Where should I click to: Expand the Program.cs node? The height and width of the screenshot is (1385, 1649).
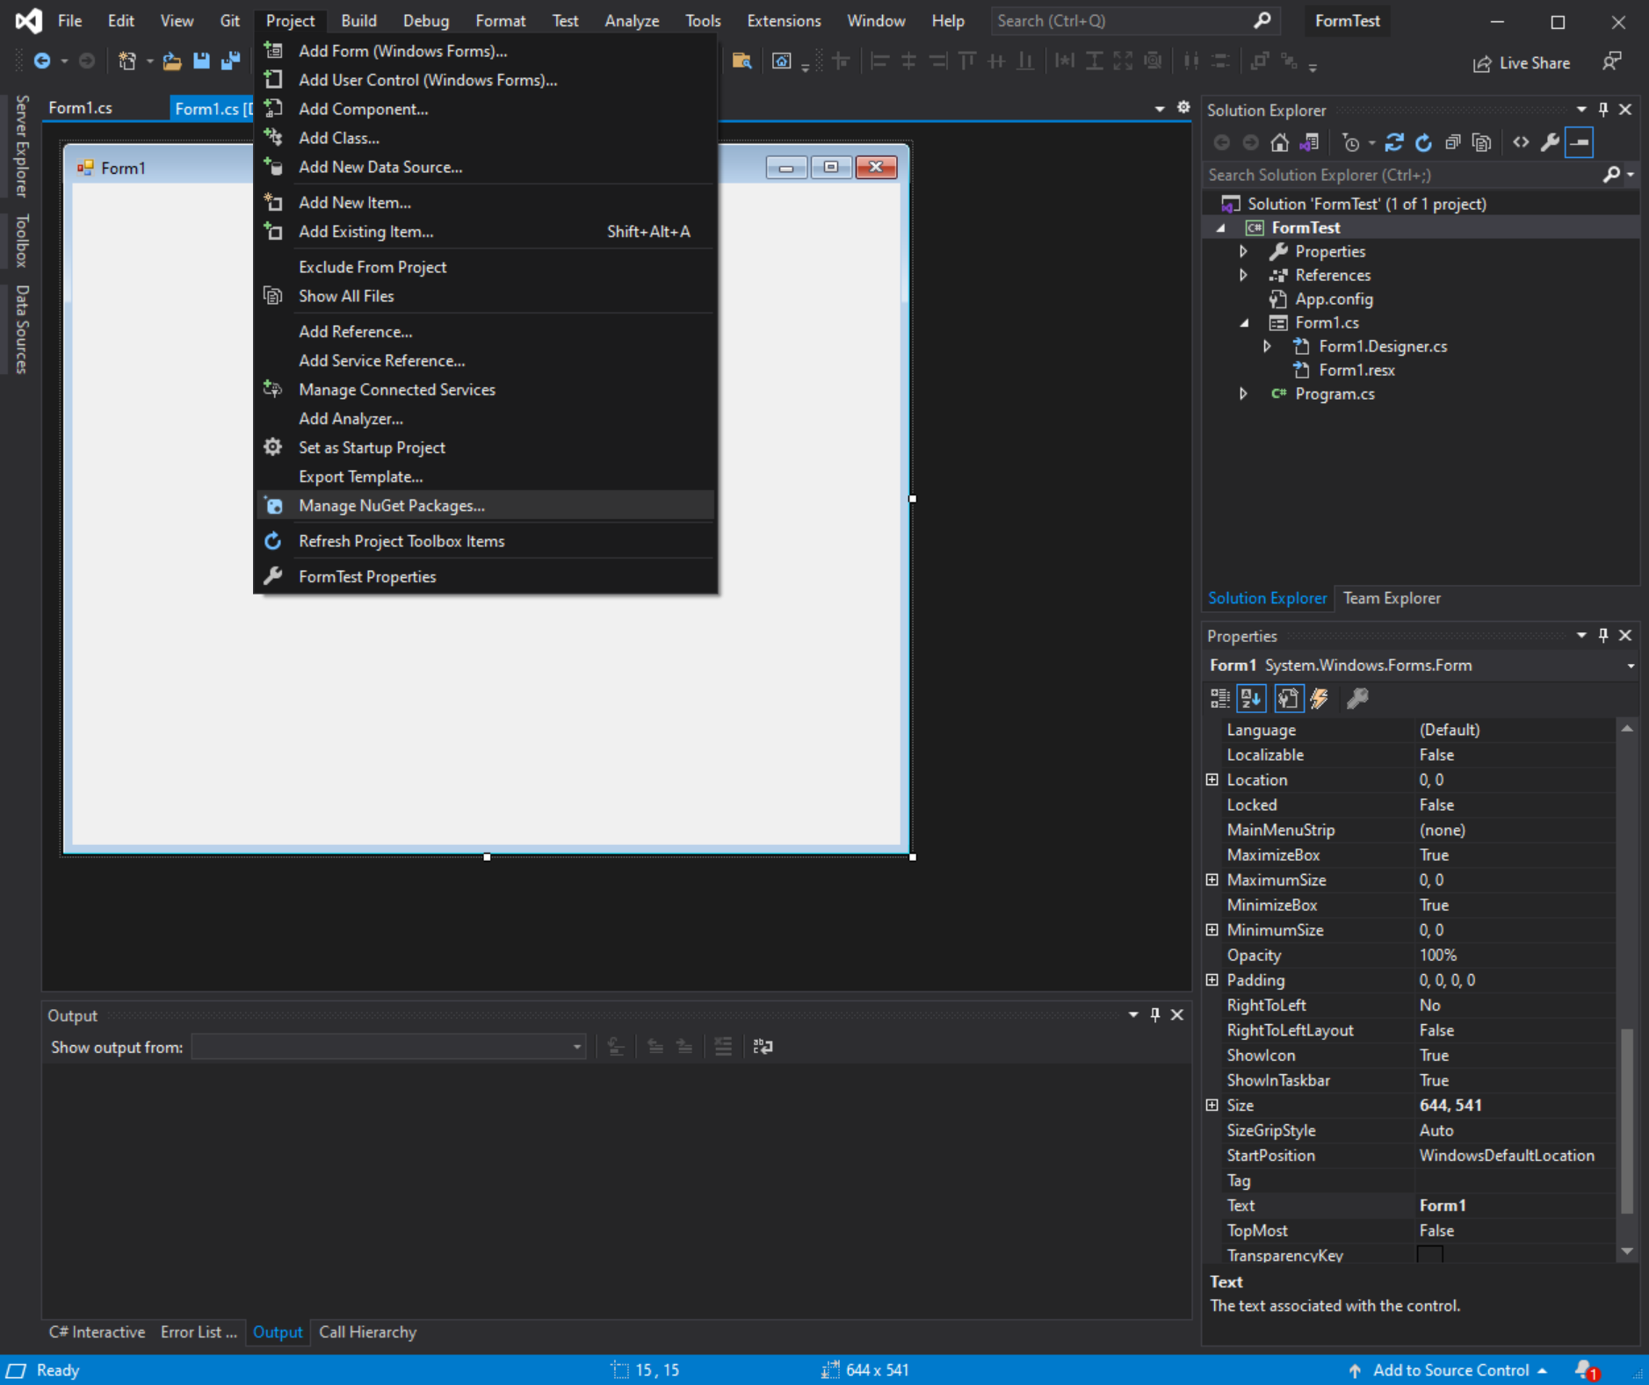pos(1243,393)
